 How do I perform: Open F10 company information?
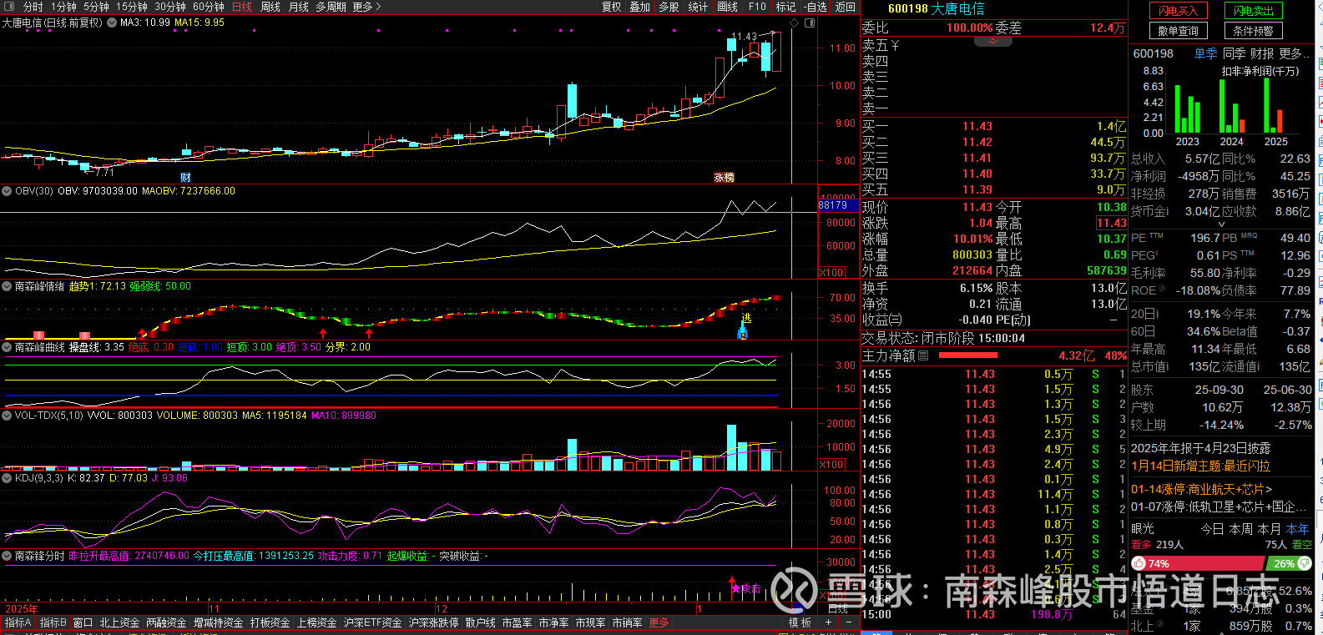pyautogui.click(x=757, y=7)
